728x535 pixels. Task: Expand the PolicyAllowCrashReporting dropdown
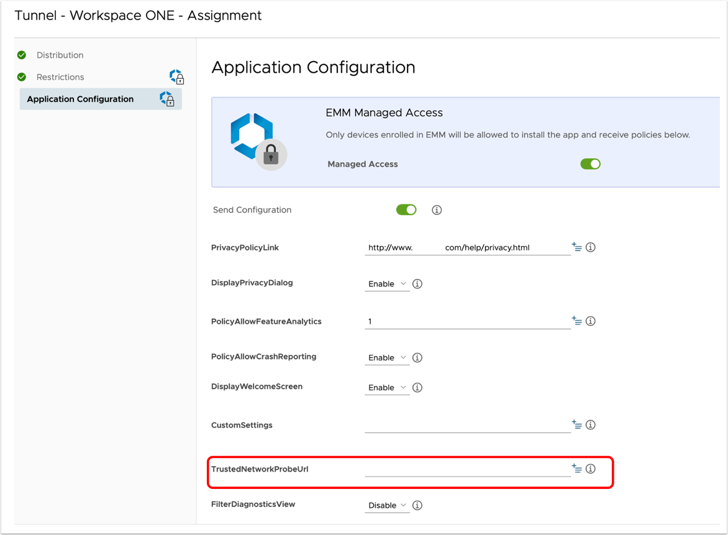click(x=387, y=358)
